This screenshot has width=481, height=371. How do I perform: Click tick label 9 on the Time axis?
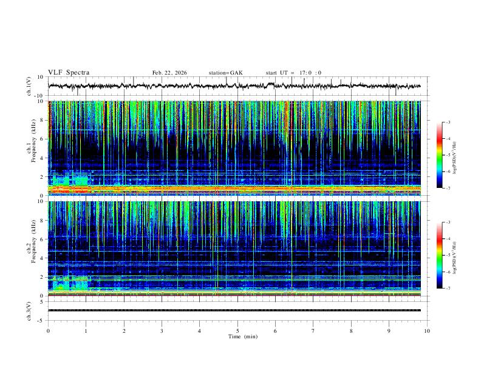(x=389, y=331)
